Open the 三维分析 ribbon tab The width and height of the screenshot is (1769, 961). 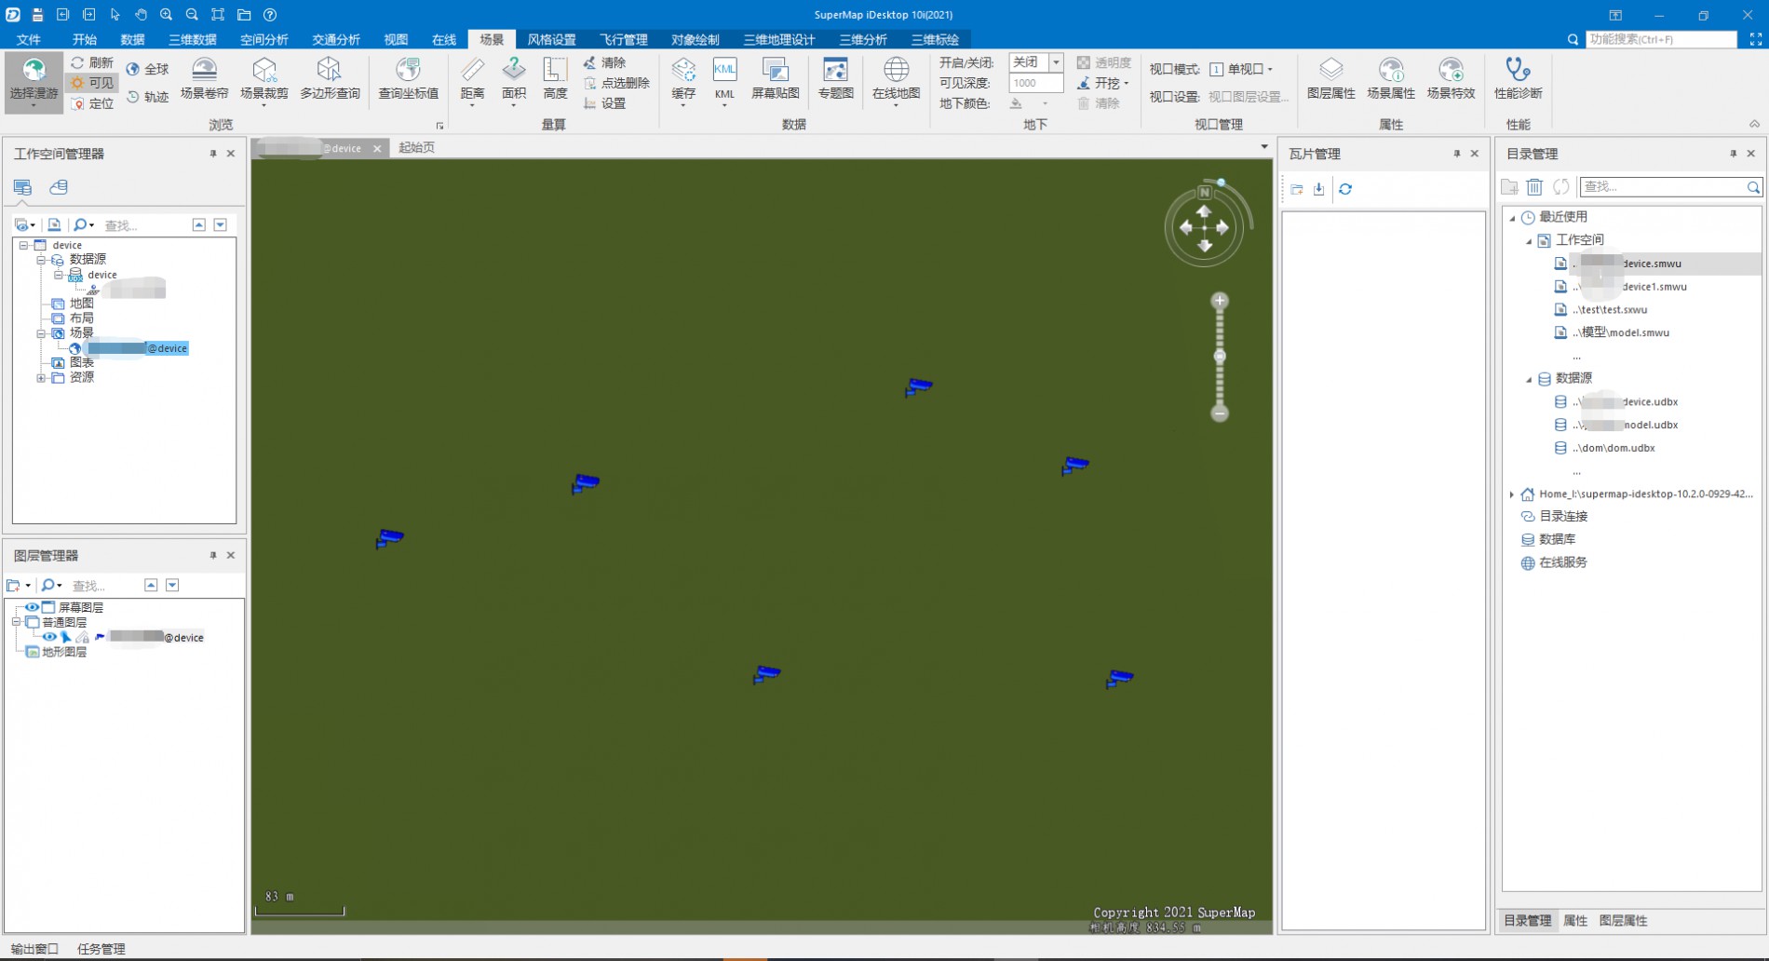click(x=862, y=39)
